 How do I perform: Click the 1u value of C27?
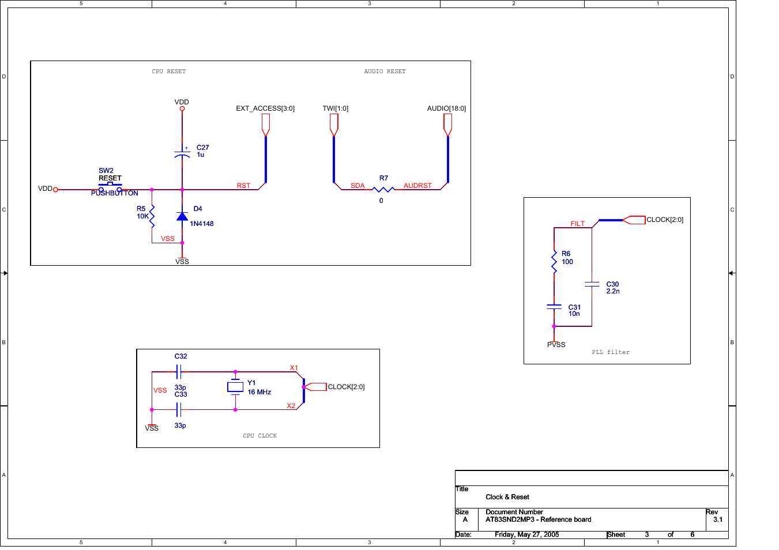pyautogui.click(x=201, y=155)
